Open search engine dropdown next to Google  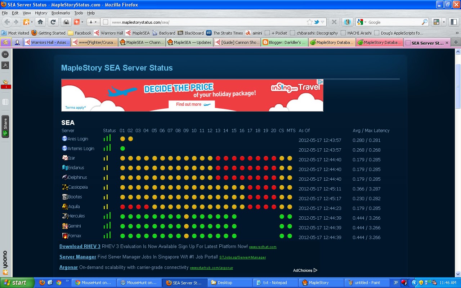(365, 22)
